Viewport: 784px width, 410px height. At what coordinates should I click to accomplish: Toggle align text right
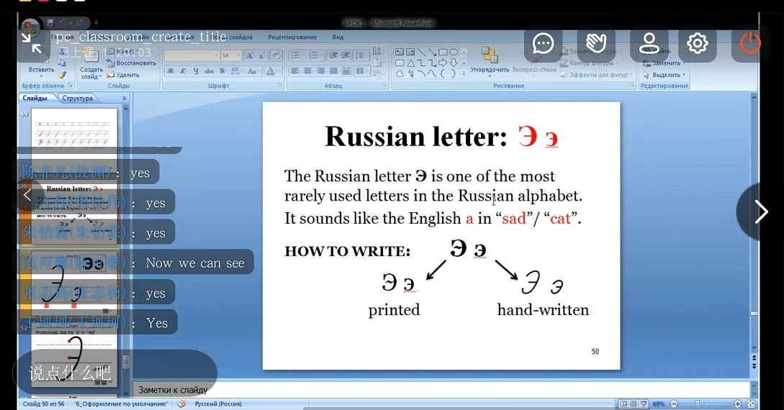[320, 71]
